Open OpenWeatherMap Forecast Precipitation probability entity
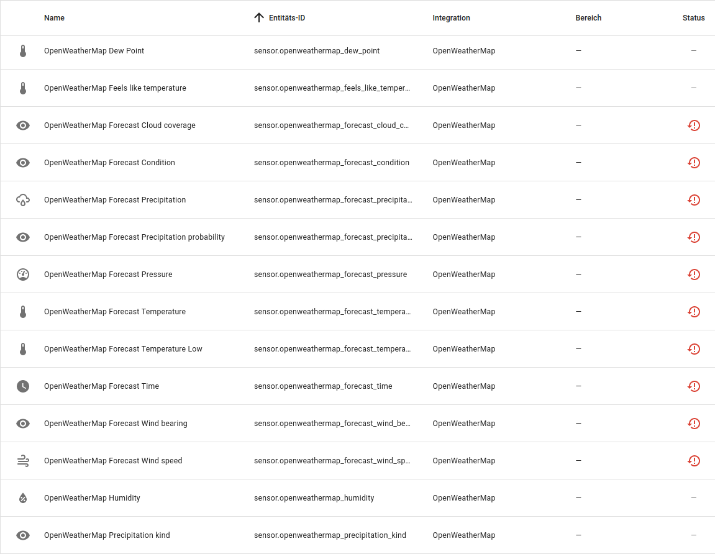 pyautogui.click(x=135, y=237)
